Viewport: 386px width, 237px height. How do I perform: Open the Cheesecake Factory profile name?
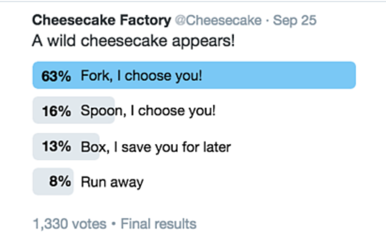tap(101, 21)
